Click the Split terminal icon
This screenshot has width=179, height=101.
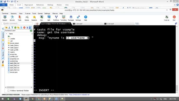tap(49, 18)
